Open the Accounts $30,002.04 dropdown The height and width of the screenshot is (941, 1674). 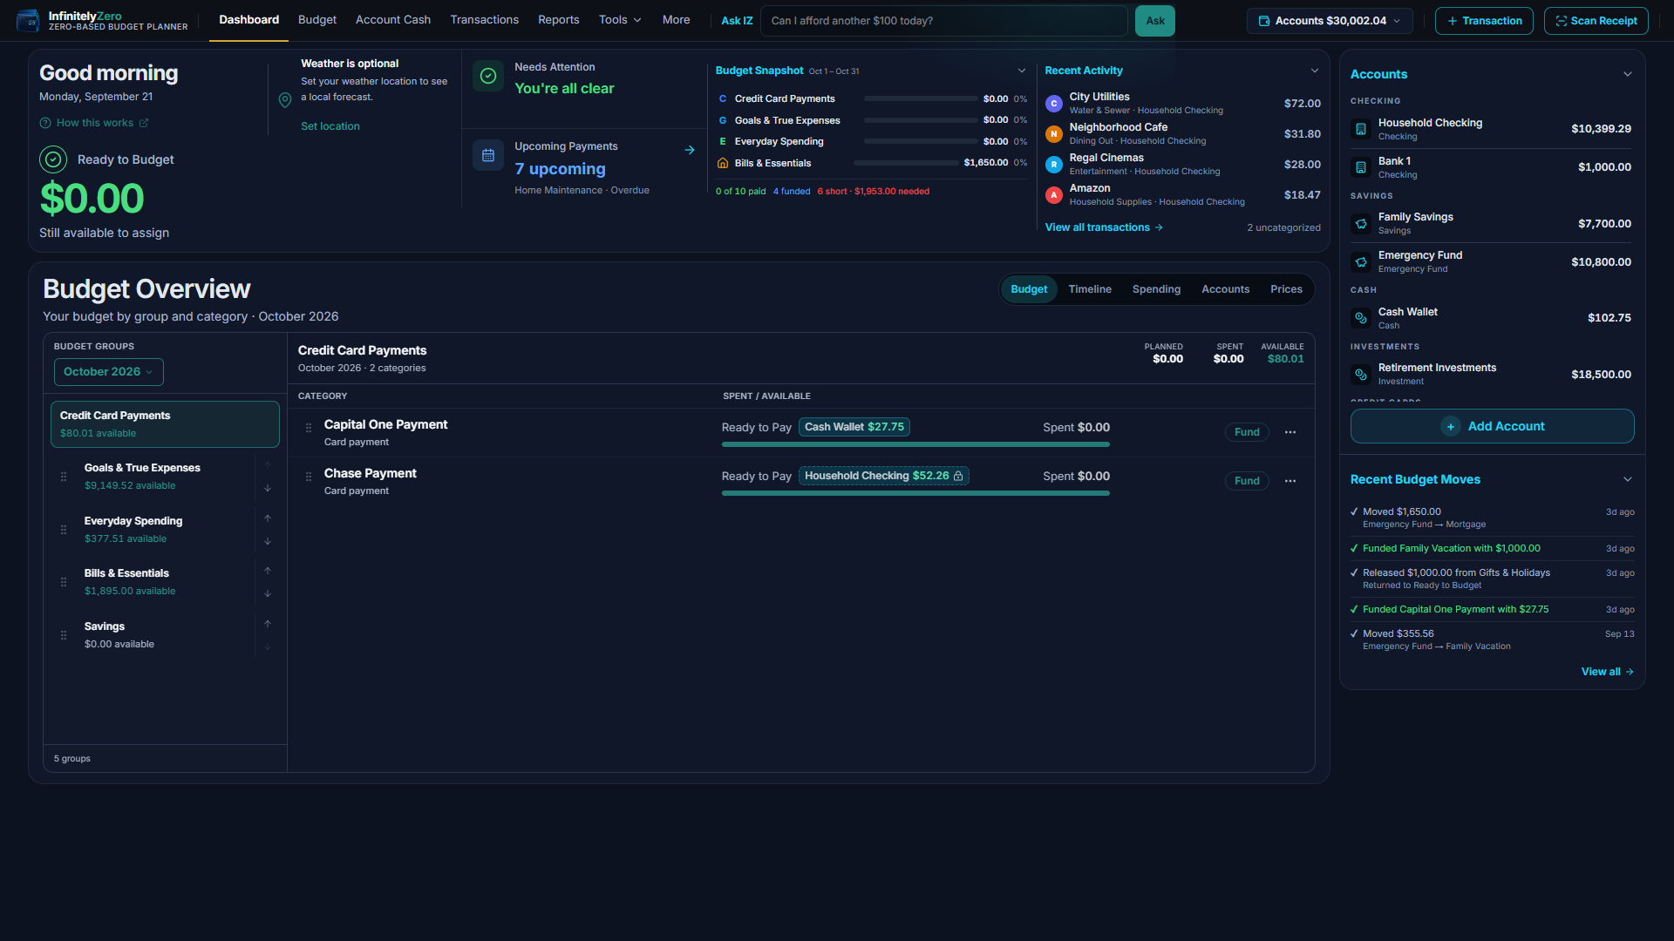[x=1330, y=21]
